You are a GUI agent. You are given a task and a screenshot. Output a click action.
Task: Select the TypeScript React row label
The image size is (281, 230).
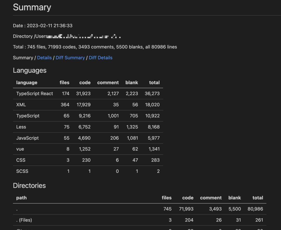[35, 94]
